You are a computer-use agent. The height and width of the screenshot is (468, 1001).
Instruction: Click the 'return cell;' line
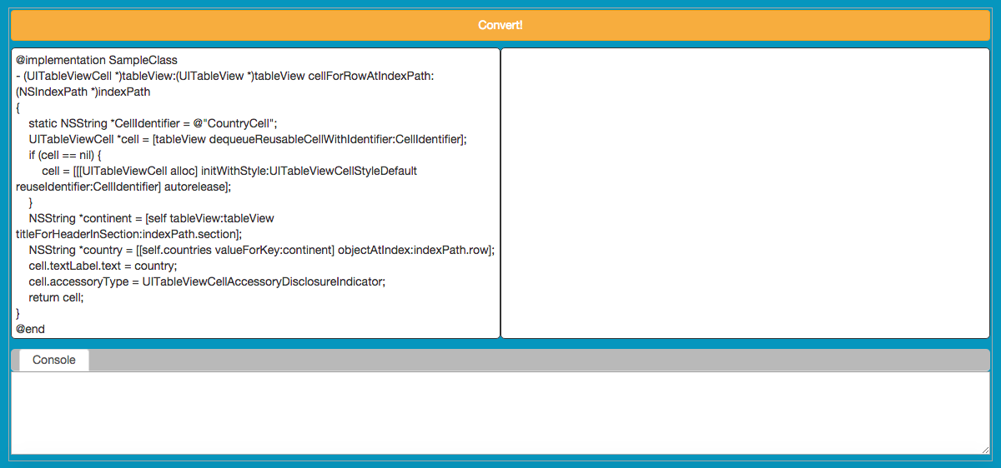(x=57, y=297)
